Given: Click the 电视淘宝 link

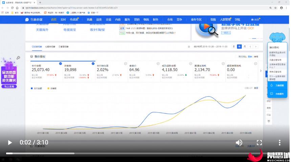Looking at the screenshot, I should [70, 30].
